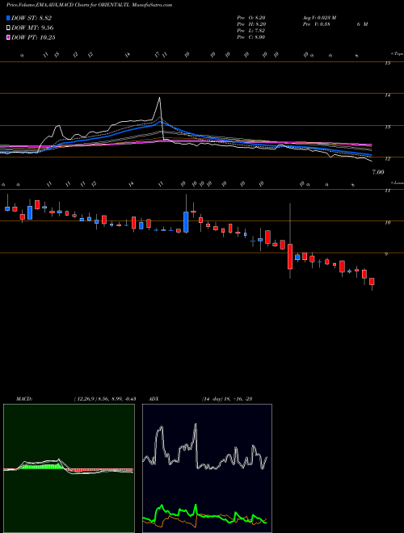This screenshot has width=404, height=533.
Task: Click the '<-Tops' axis label
Action: click(x=397, y=54)
